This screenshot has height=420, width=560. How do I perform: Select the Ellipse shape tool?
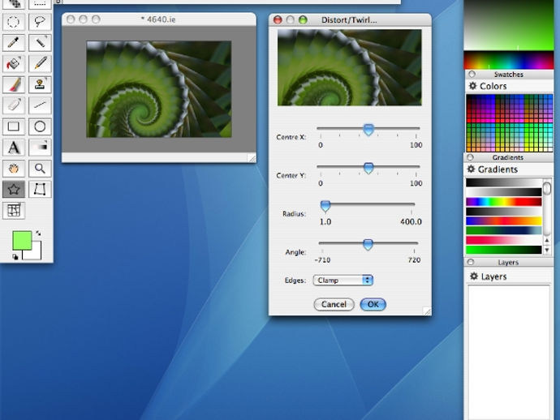tap(40, 126)
